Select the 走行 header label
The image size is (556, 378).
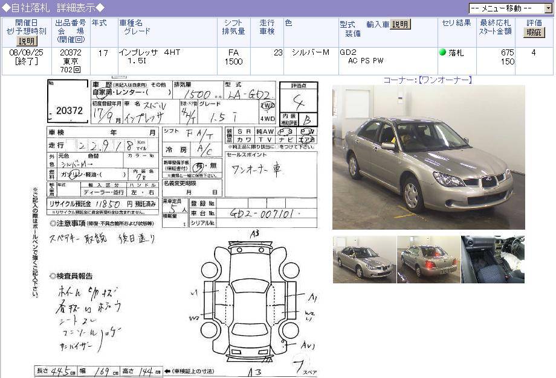pyautogui.click(x=267, y=23)
